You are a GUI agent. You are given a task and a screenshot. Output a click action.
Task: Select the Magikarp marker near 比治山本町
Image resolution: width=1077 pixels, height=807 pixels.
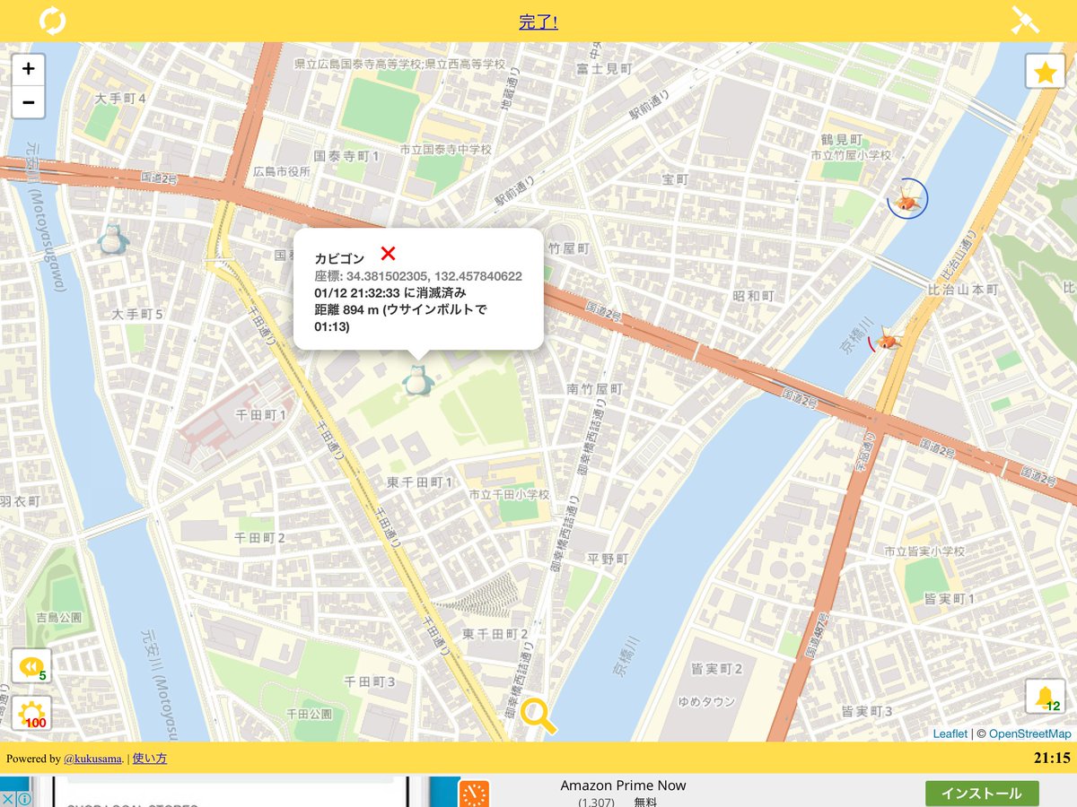tap(886, 340)
